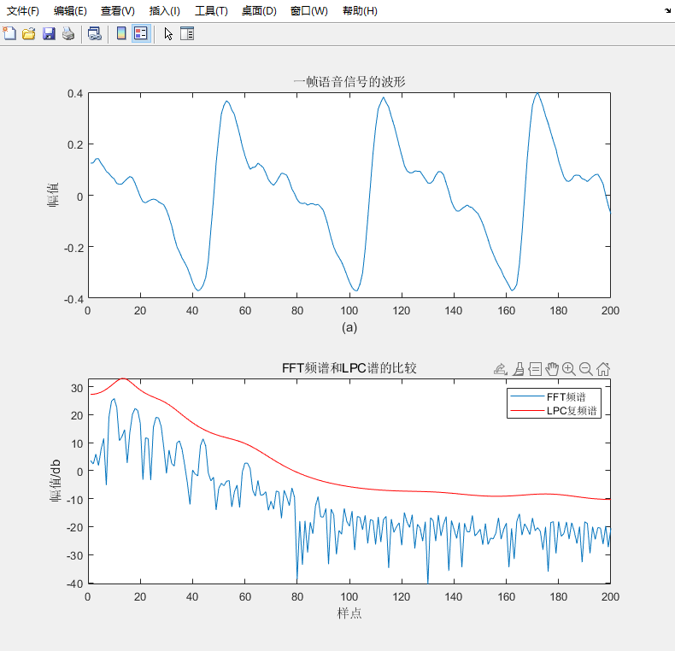Image resolution: width=675 pixels, height=651 pixels.
Task: Save the figure with the floppy disk icon
Action: click(49, 33)
